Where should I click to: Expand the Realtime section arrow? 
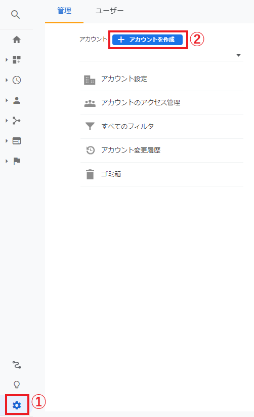point(7,80)
